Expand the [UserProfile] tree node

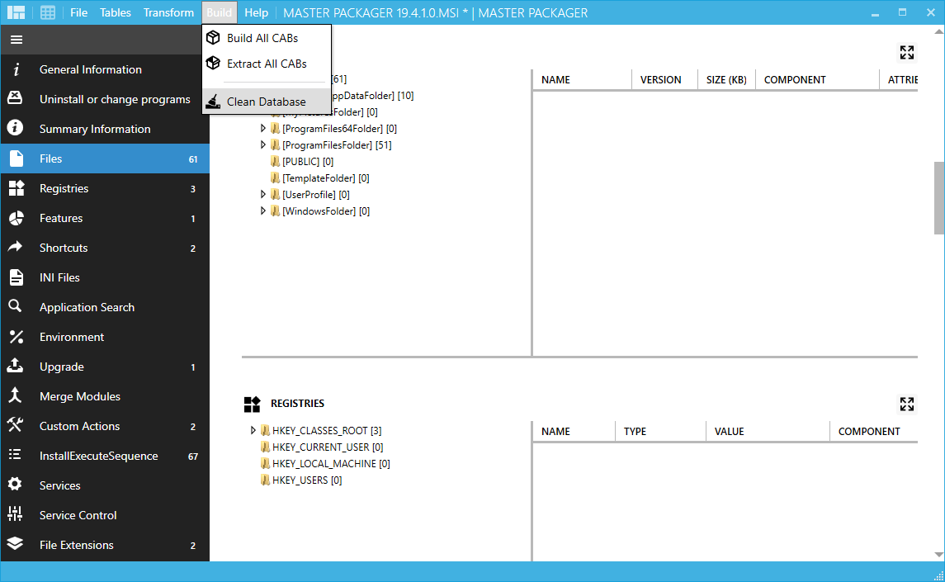[262, 194]
